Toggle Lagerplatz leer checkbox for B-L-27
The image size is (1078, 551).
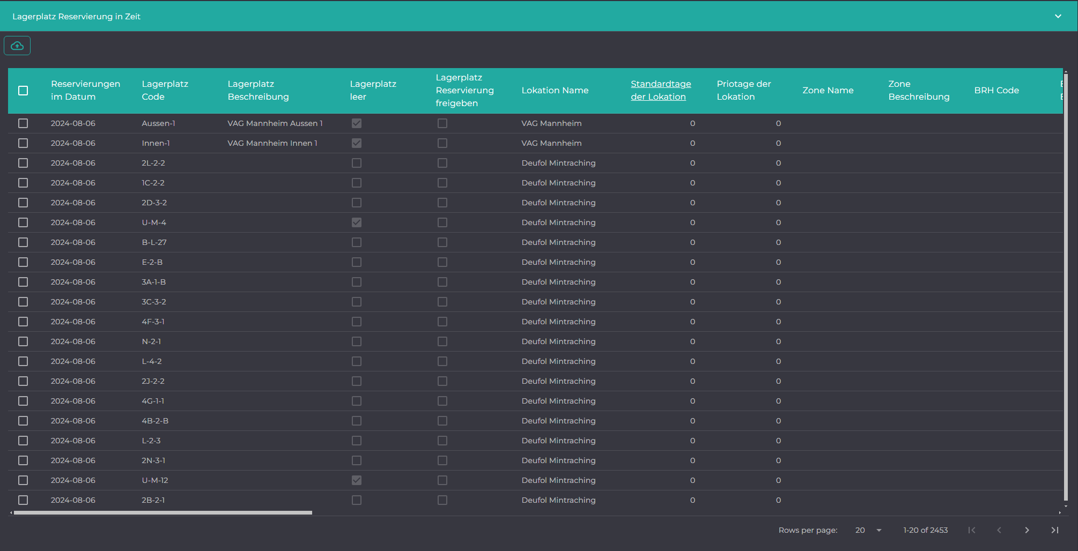coord(357,242)
